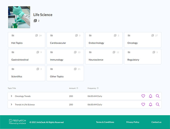Favorite the Oncology Trends topic with heart
The width and height of the screenshot is (170, 129).
(x=143, y=96)
